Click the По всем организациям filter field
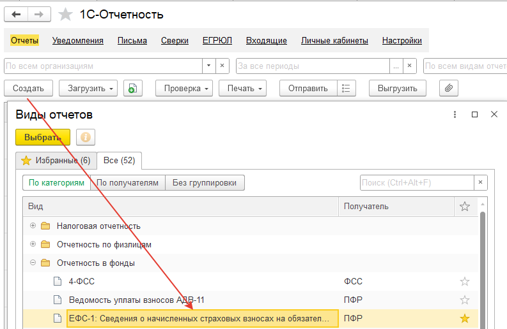 pyautogui.click(x=104, y=66)
